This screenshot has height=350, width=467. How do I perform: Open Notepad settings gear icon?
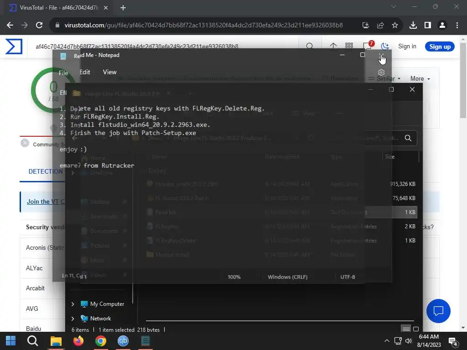[x=381, y=72]
